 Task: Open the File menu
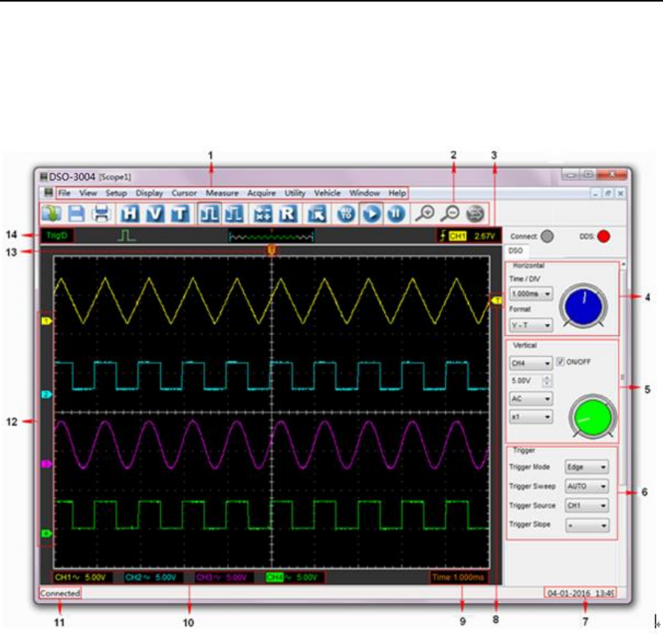pyautogui.click(x=64, y=193)
